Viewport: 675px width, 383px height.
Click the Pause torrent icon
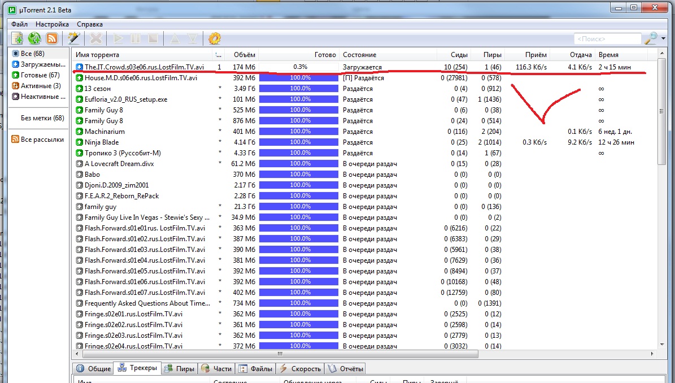pos(135,39)
